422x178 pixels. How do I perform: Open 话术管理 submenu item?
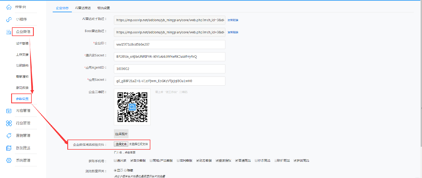[x=22, y=43]
